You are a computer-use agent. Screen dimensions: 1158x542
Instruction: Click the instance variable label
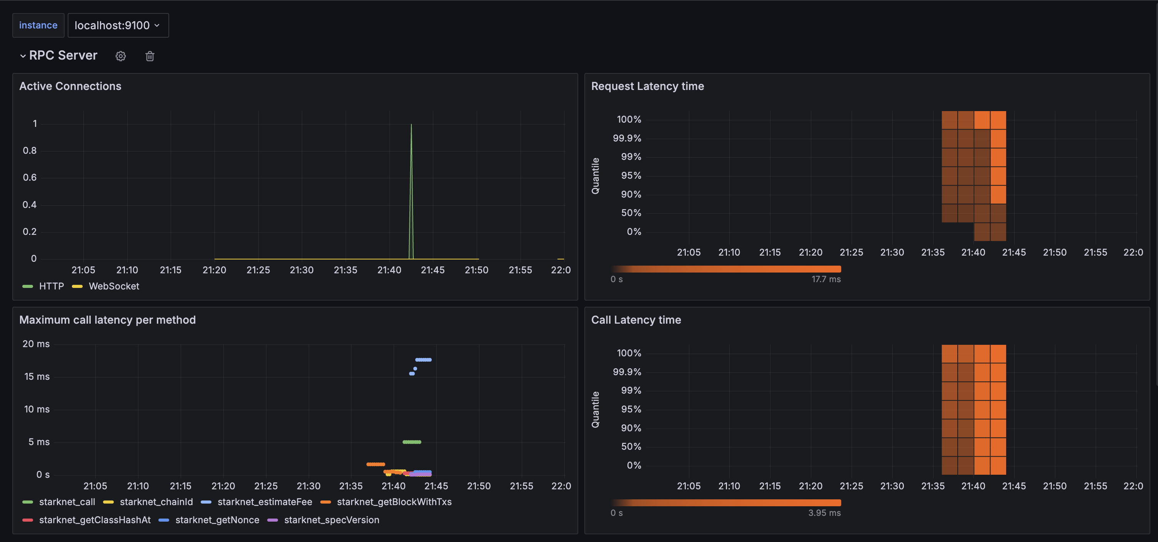38,25
